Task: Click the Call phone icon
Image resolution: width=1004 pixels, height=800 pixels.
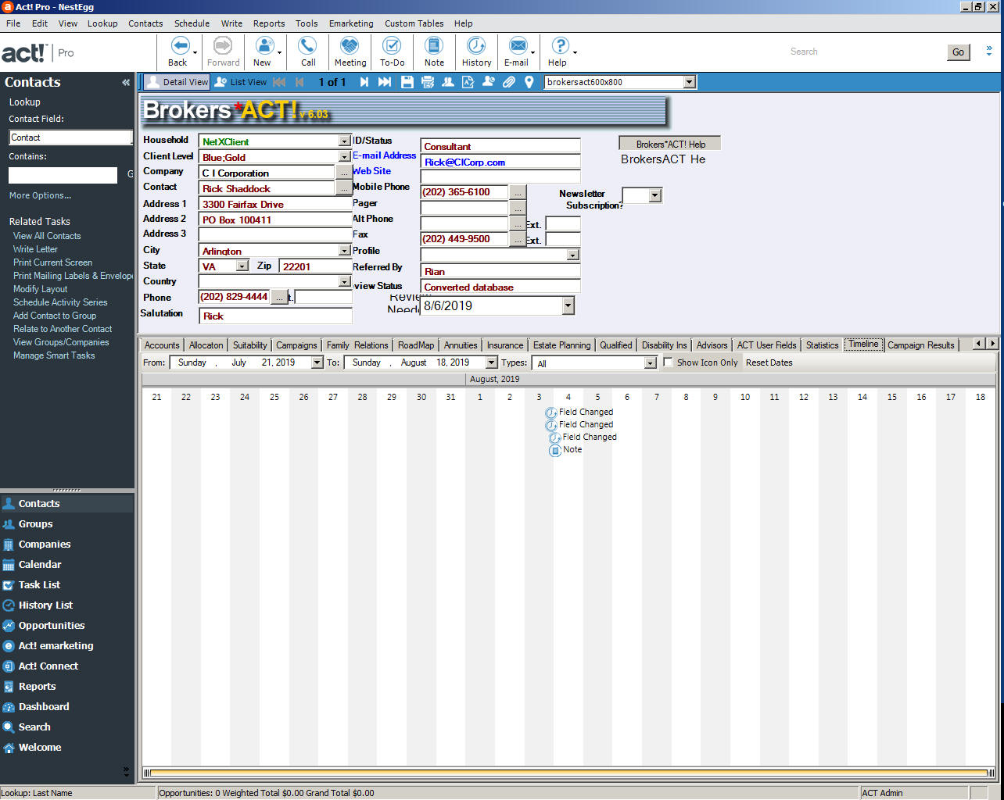Action: [307, 45]
